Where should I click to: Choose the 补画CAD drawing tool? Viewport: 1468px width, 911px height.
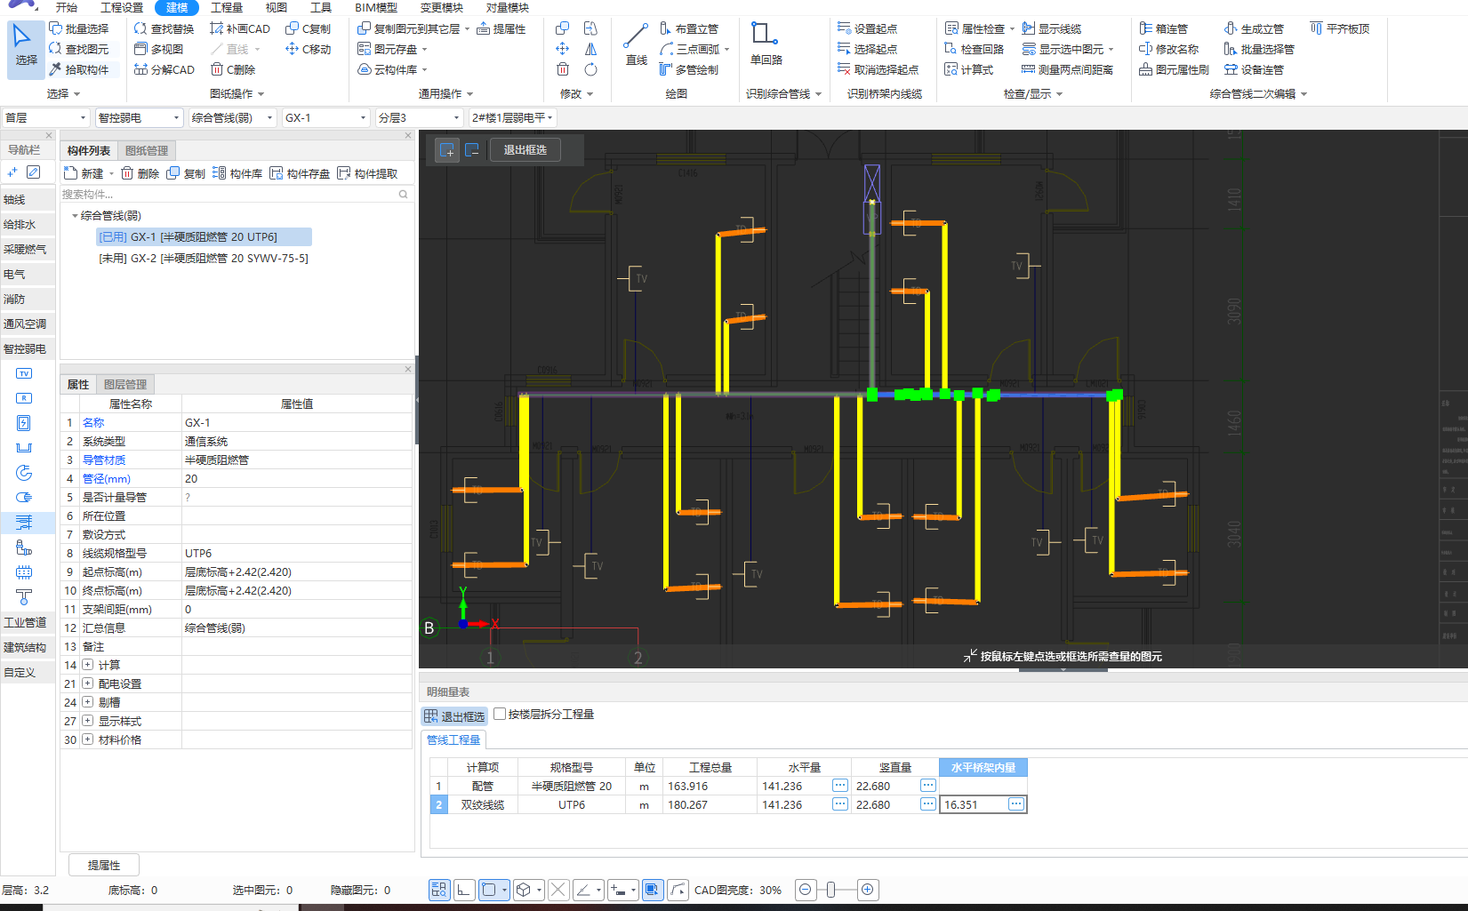click(x=240, y=28)
